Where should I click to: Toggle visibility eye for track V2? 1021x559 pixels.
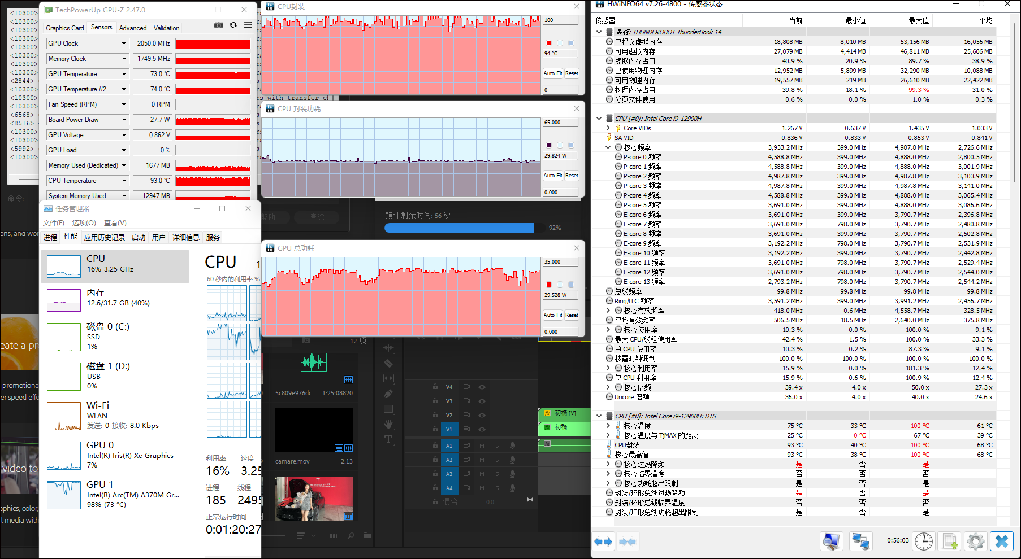coord(482,416)
